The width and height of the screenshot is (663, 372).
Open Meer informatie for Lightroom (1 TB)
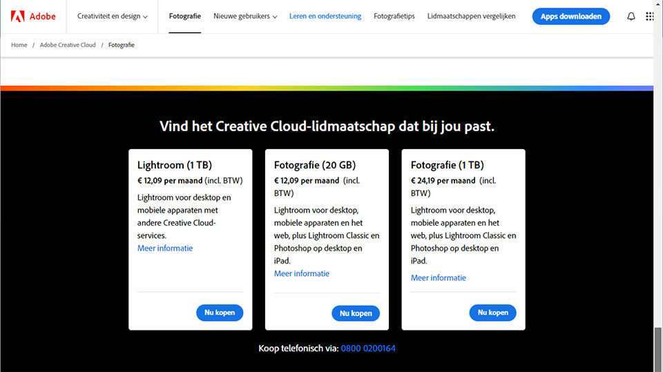(165, 248)
